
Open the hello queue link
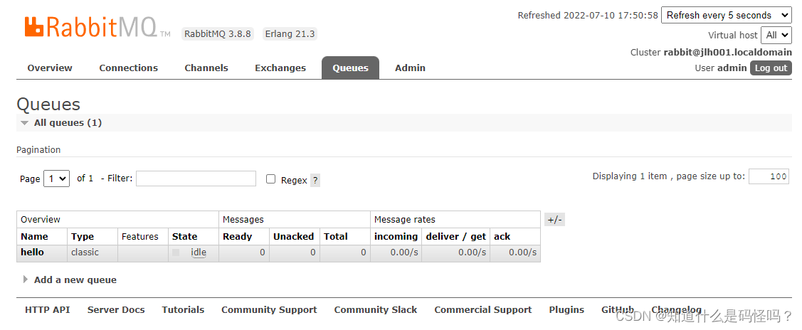click(x=32, y=252)
